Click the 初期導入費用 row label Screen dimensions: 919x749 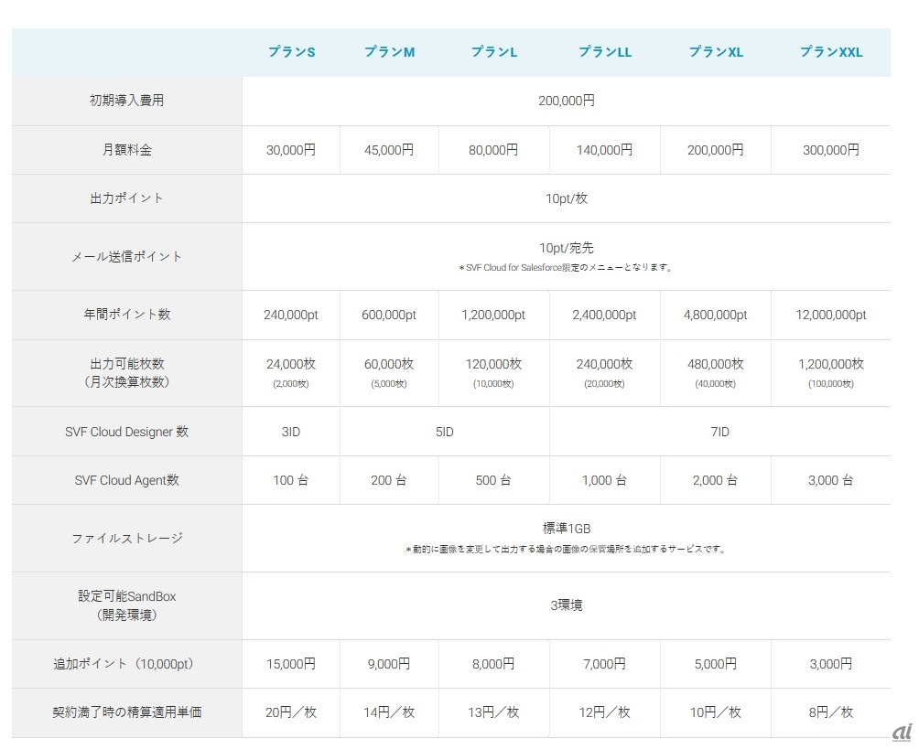(126, 101)
